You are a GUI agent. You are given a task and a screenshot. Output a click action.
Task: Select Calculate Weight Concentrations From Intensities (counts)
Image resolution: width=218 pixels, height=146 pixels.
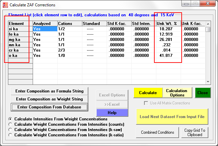(x=11, y=124)
